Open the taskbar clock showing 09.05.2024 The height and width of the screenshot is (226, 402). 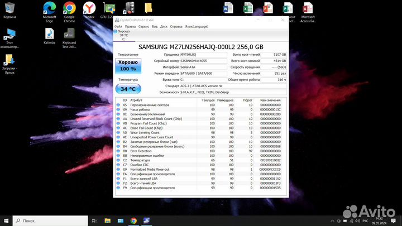(379, 220)
